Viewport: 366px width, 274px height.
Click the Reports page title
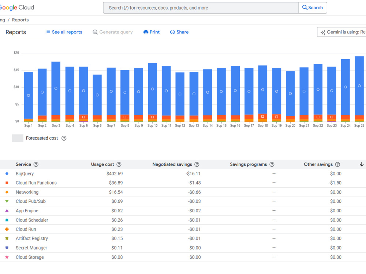click(x=16, y=32)
